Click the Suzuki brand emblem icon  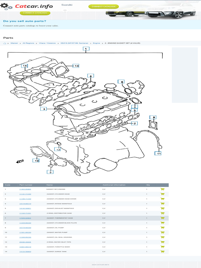click(65, 11)
